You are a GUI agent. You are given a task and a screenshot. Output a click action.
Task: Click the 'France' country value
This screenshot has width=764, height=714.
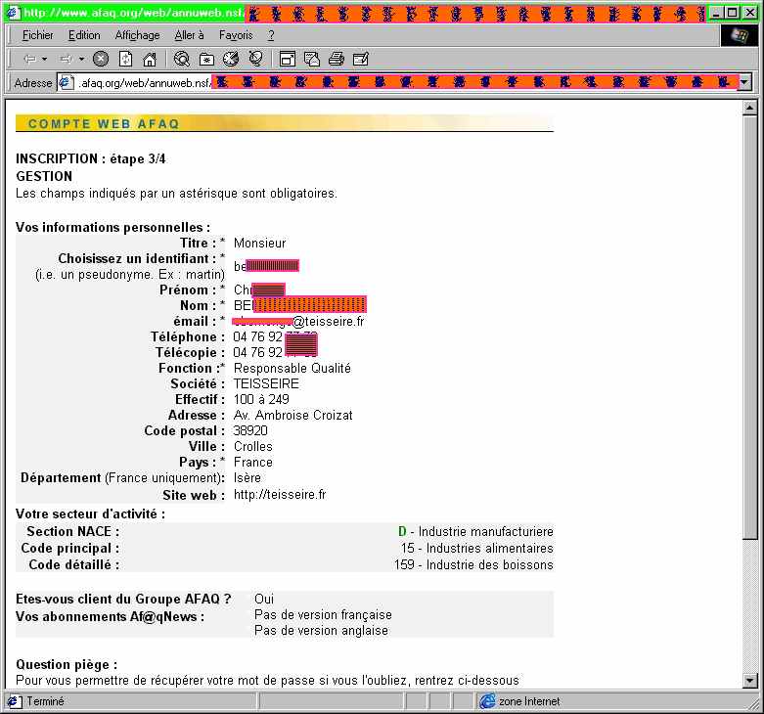point(253,462)
